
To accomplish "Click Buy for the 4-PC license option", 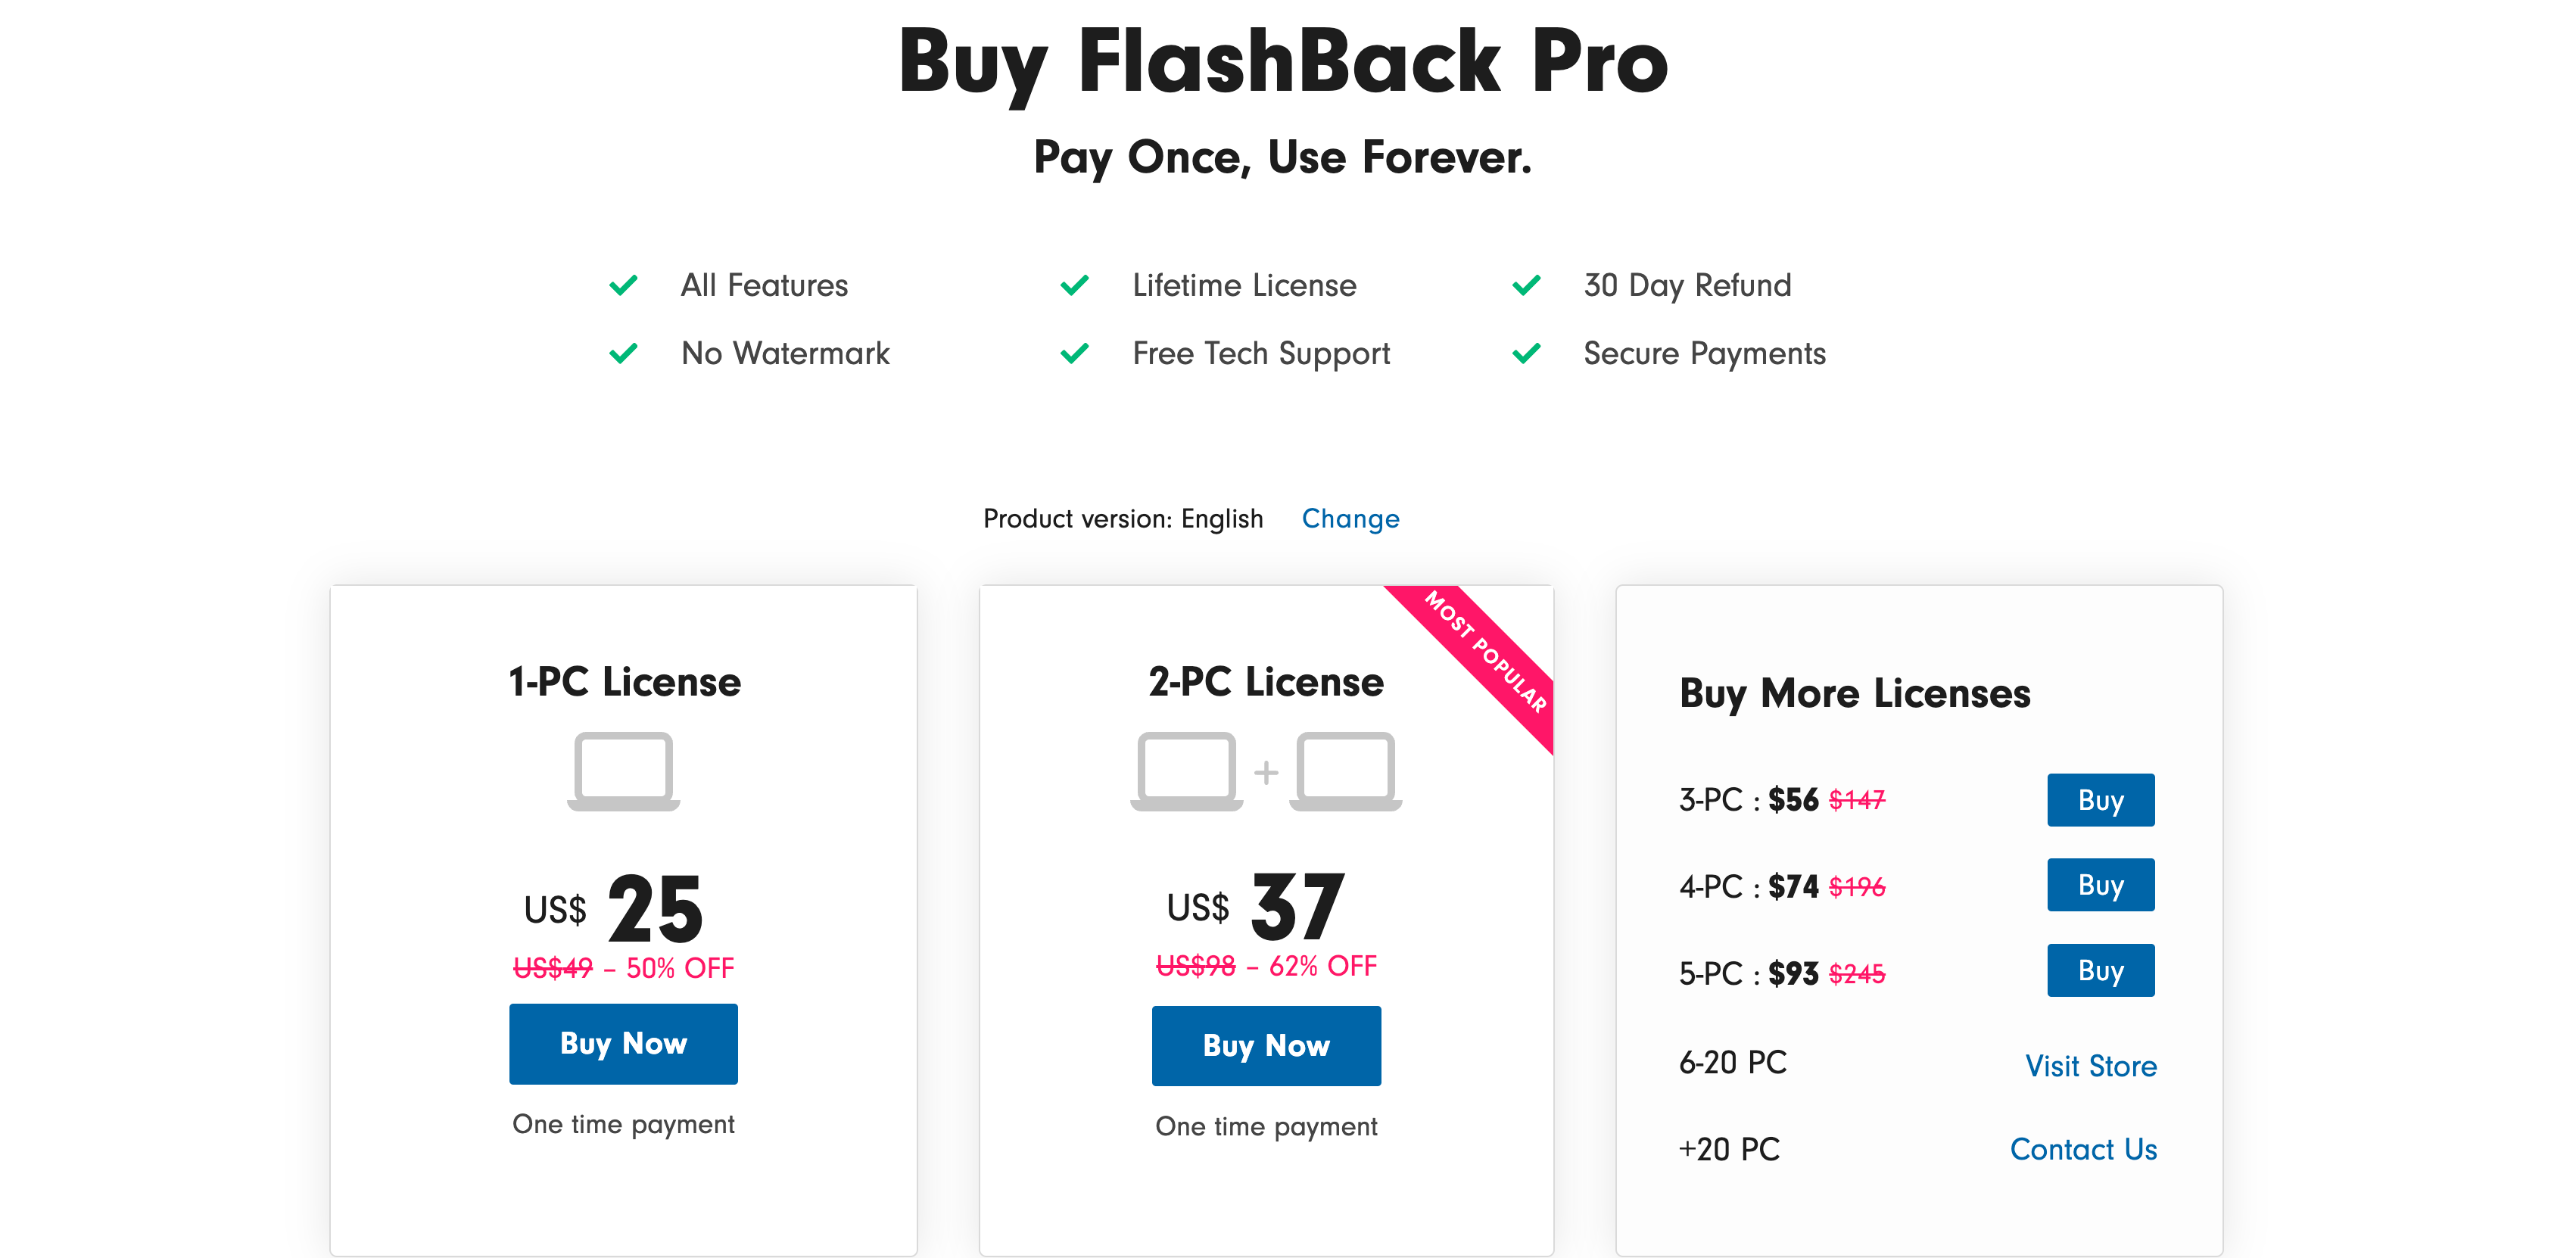I will [2100, 884].
